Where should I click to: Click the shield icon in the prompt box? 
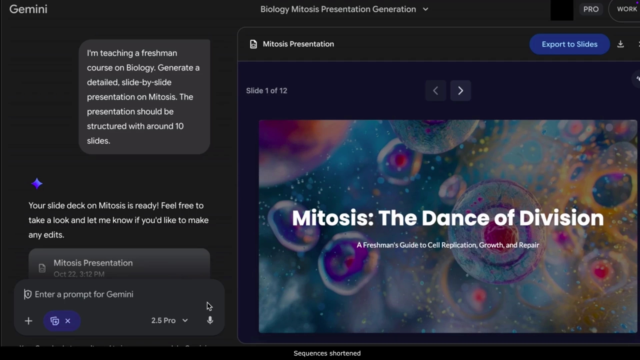pyautogui.click(x=28, y=294)
